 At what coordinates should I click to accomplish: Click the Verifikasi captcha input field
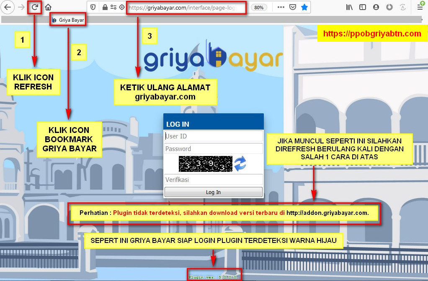(x=214, y=179)
